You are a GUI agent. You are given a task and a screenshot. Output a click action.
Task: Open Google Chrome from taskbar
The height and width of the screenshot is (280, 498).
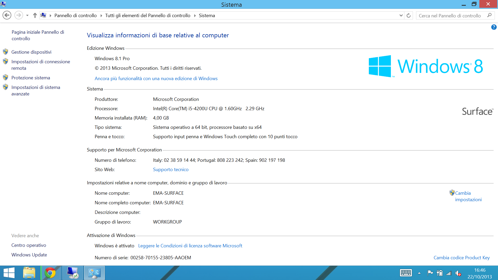coord(50,273)
